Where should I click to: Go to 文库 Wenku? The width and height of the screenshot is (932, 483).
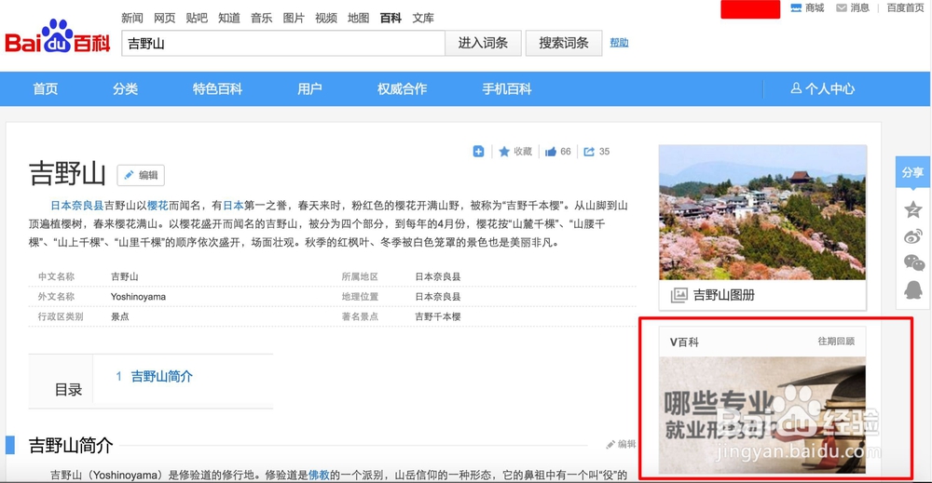(423, 18)
